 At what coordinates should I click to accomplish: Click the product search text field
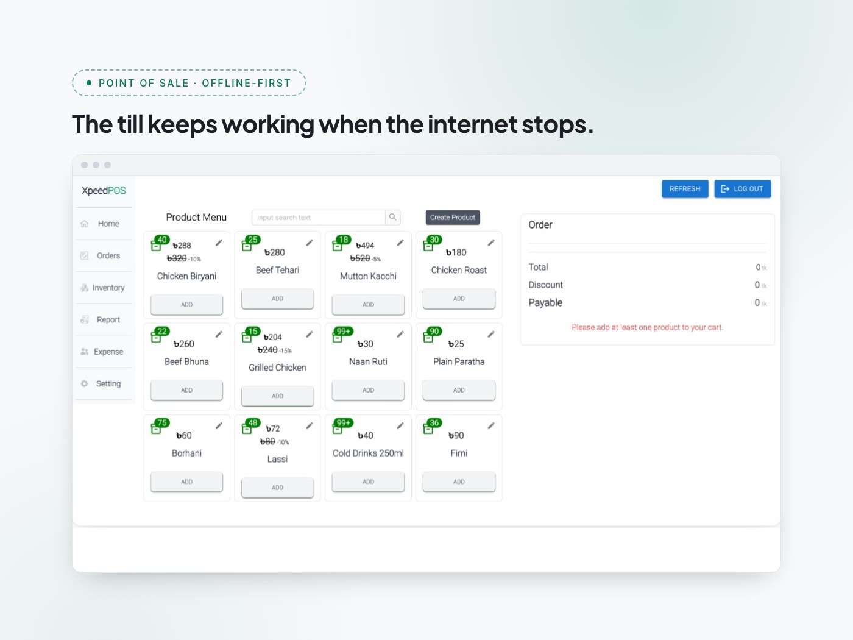point(319,218)
